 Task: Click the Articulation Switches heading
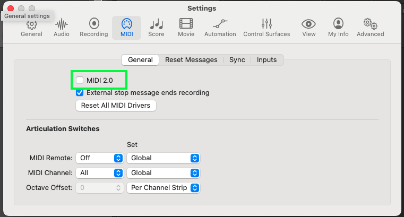click(x=63, y=129)
